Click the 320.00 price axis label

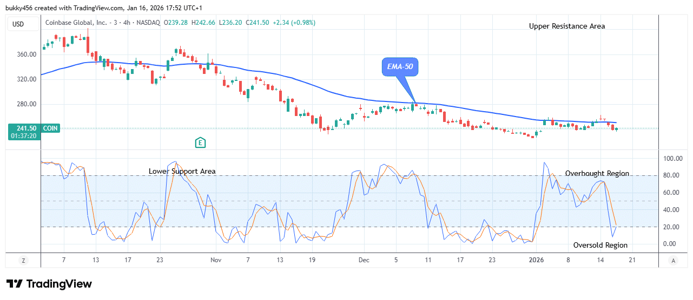[x=27, y=79]
